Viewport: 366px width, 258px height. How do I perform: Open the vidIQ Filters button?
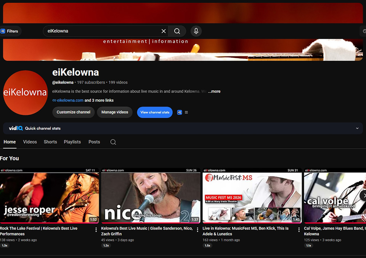click(10, 31)
